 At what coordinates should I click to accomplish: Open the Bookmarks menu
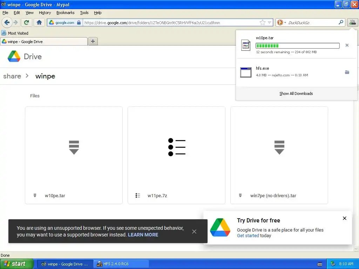65,13
